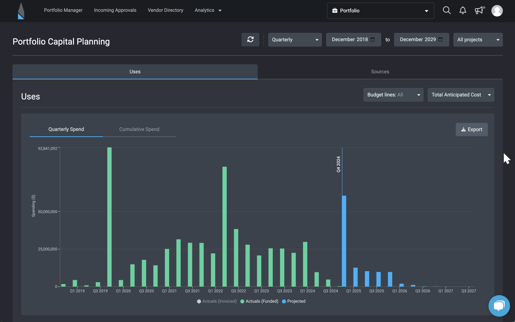The height and width of the screenshot is (322, 515).
Task: Click the Spending ($) axis title
Action: coord(34,206)
